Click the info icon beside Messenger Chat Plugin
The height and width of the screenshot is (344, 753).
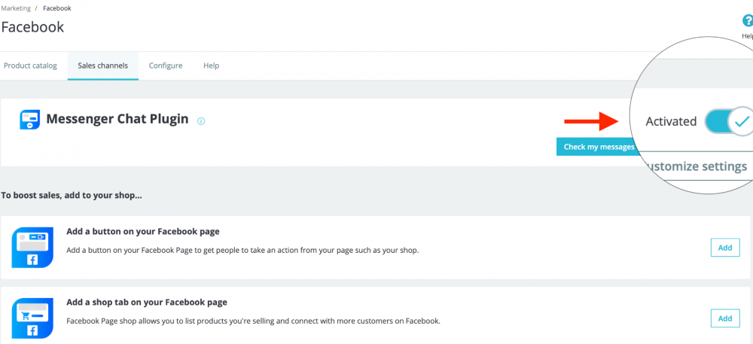[201, 120]
